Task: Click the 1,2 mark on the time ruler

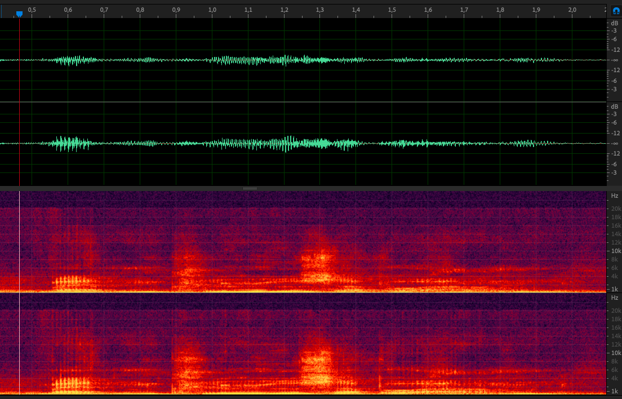Action: (285, 10)
